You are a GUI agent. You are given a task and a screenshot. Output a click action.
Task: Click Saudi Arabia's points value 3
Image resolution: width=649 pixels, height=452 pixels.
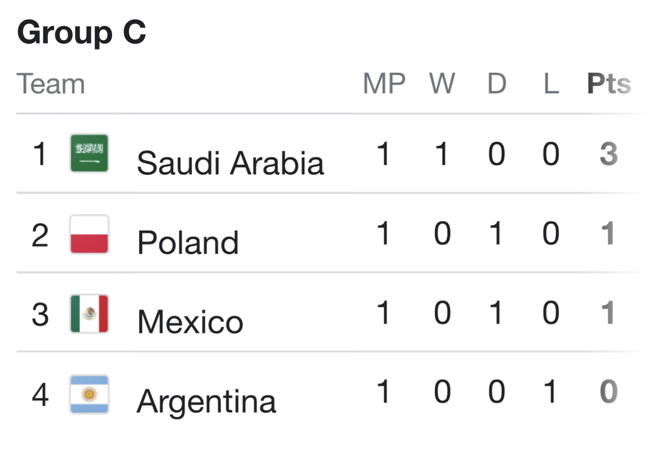(609, 154)
